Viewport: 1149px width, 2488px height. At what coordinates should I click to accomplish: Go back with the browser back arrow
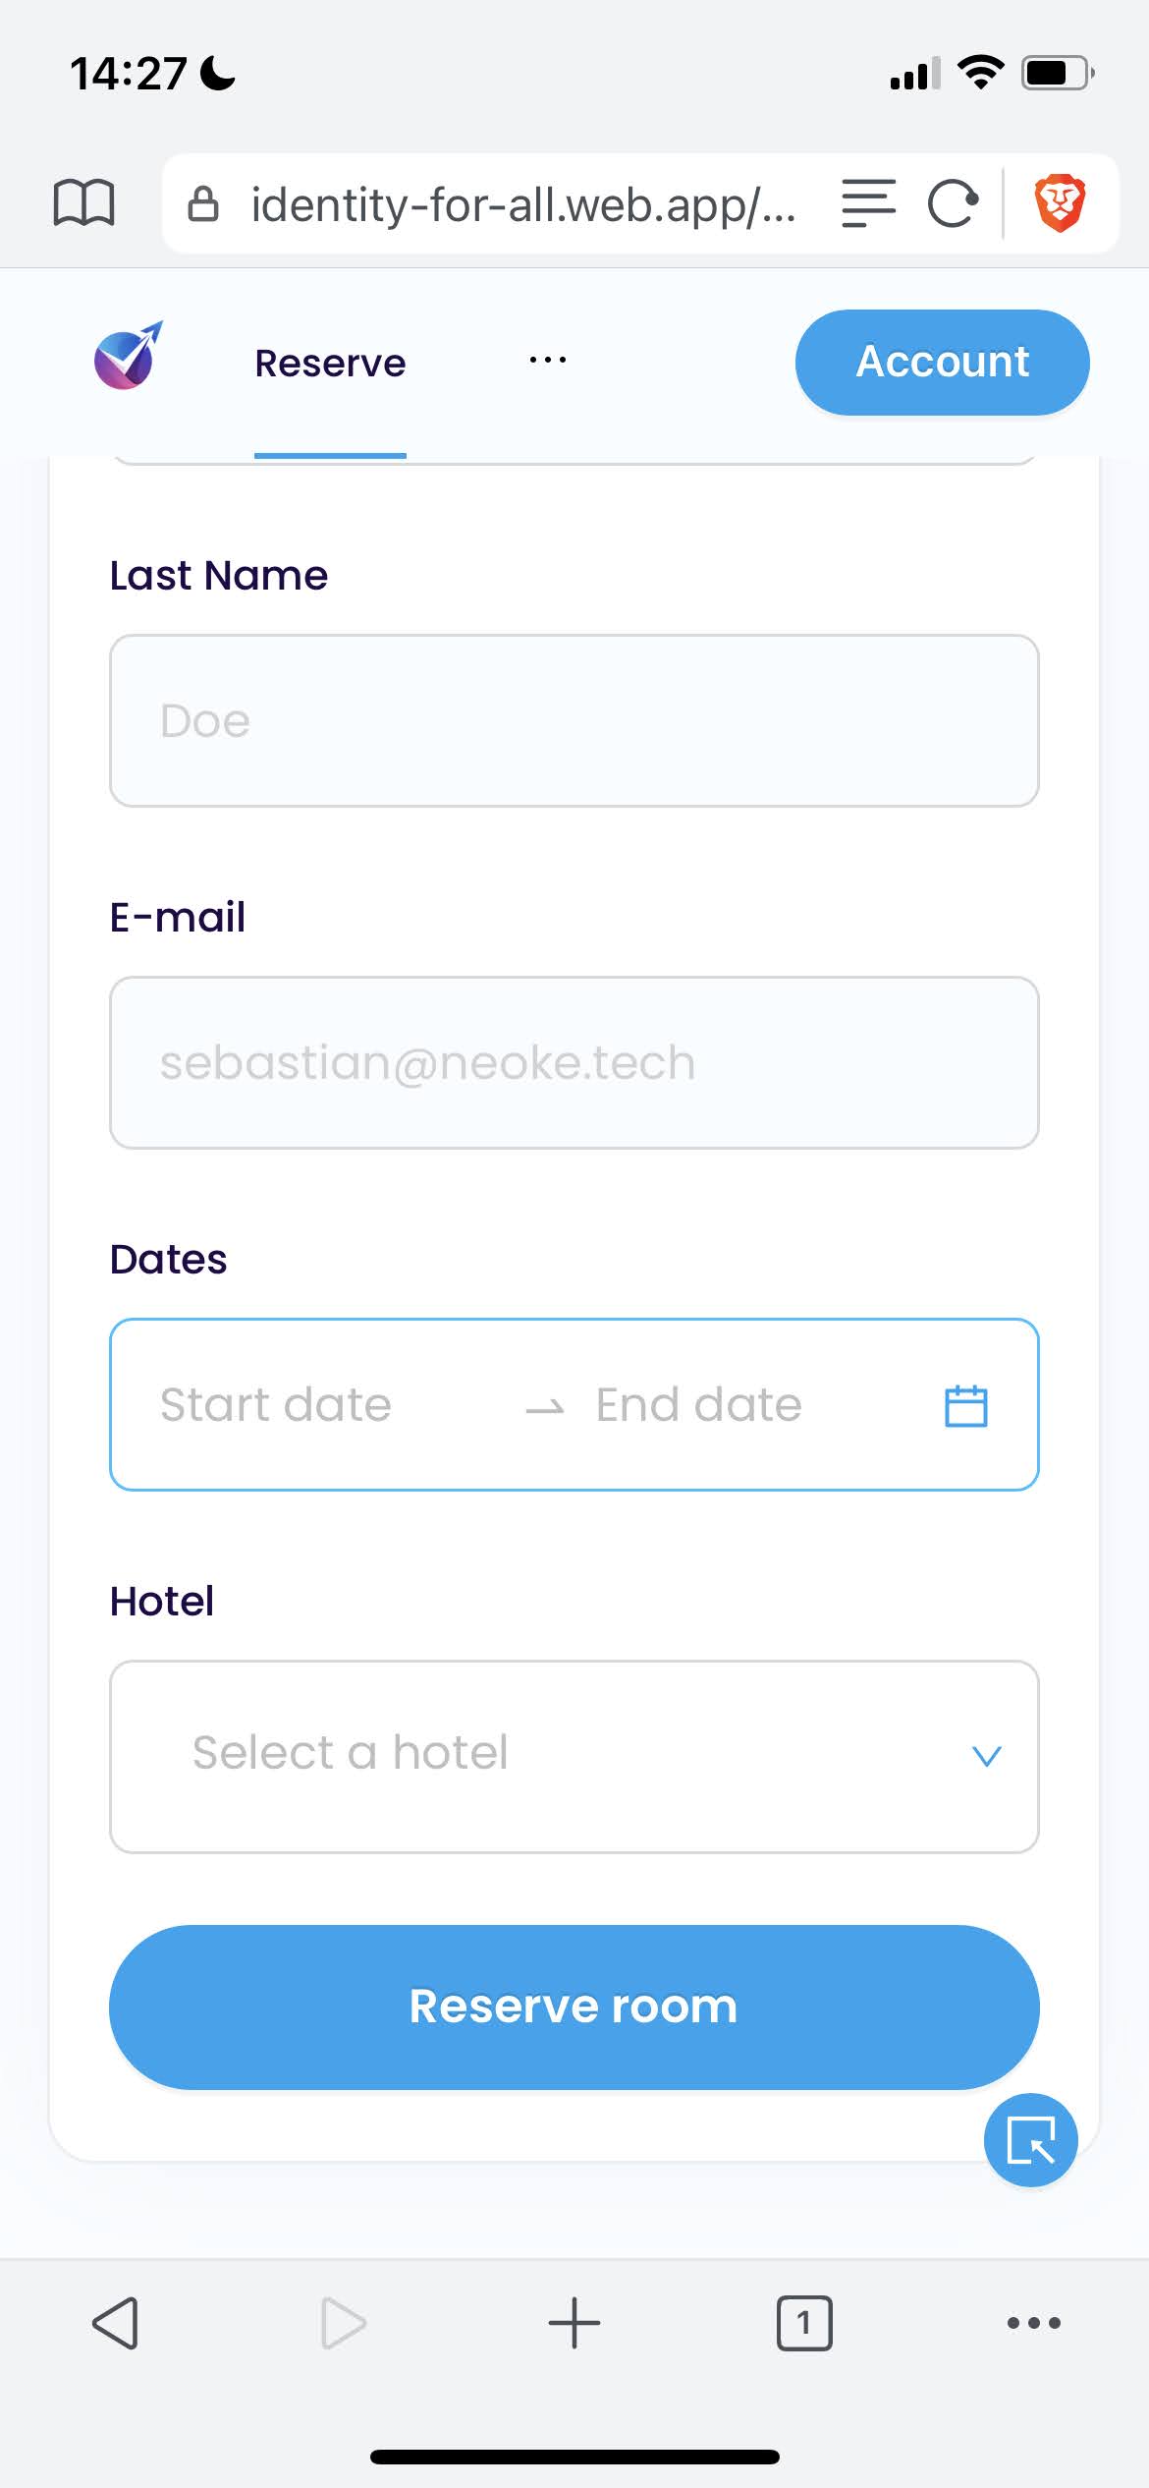pos(116,2323)
